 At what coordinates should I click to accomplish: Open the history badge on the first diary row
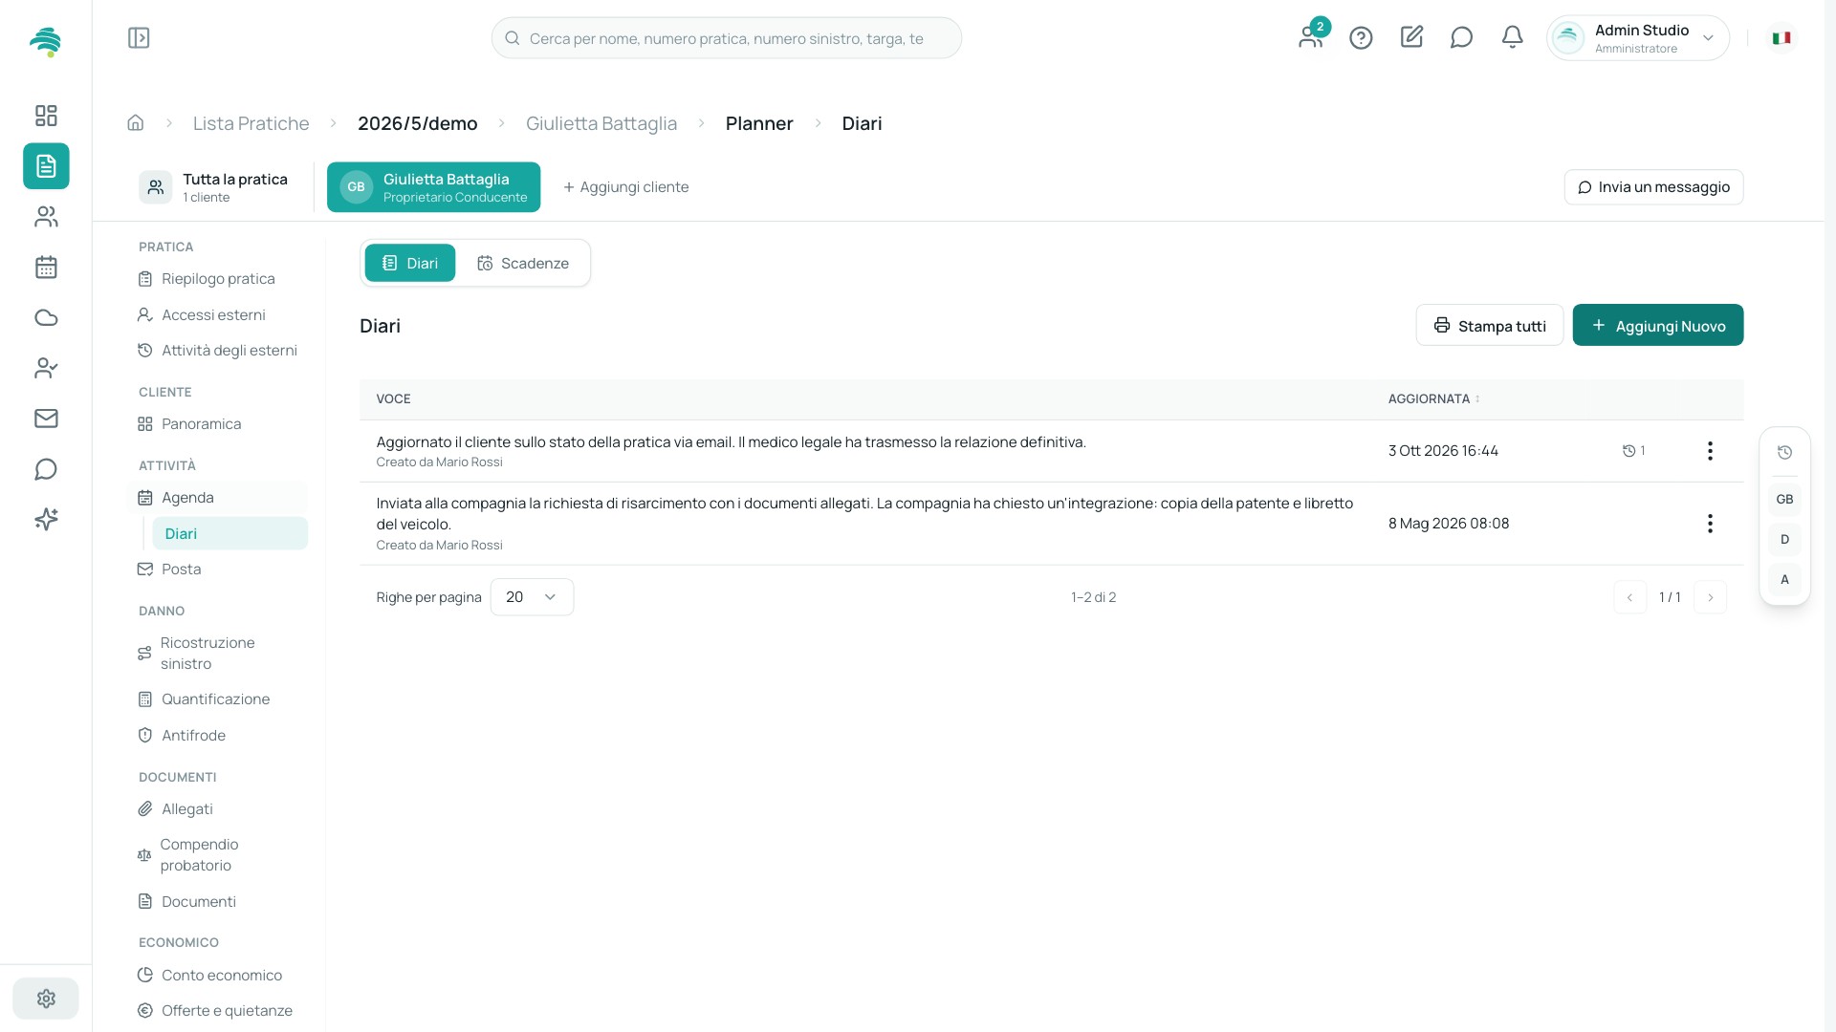[1633, 451]
